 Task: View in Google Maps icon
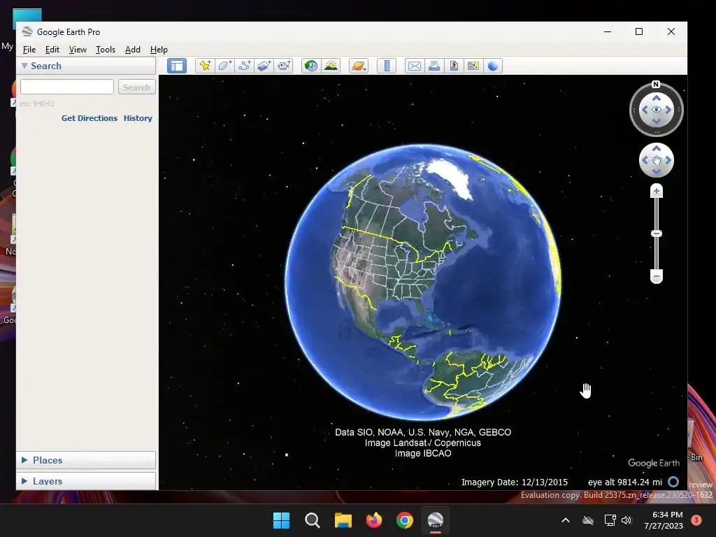(x=473, y=66)
